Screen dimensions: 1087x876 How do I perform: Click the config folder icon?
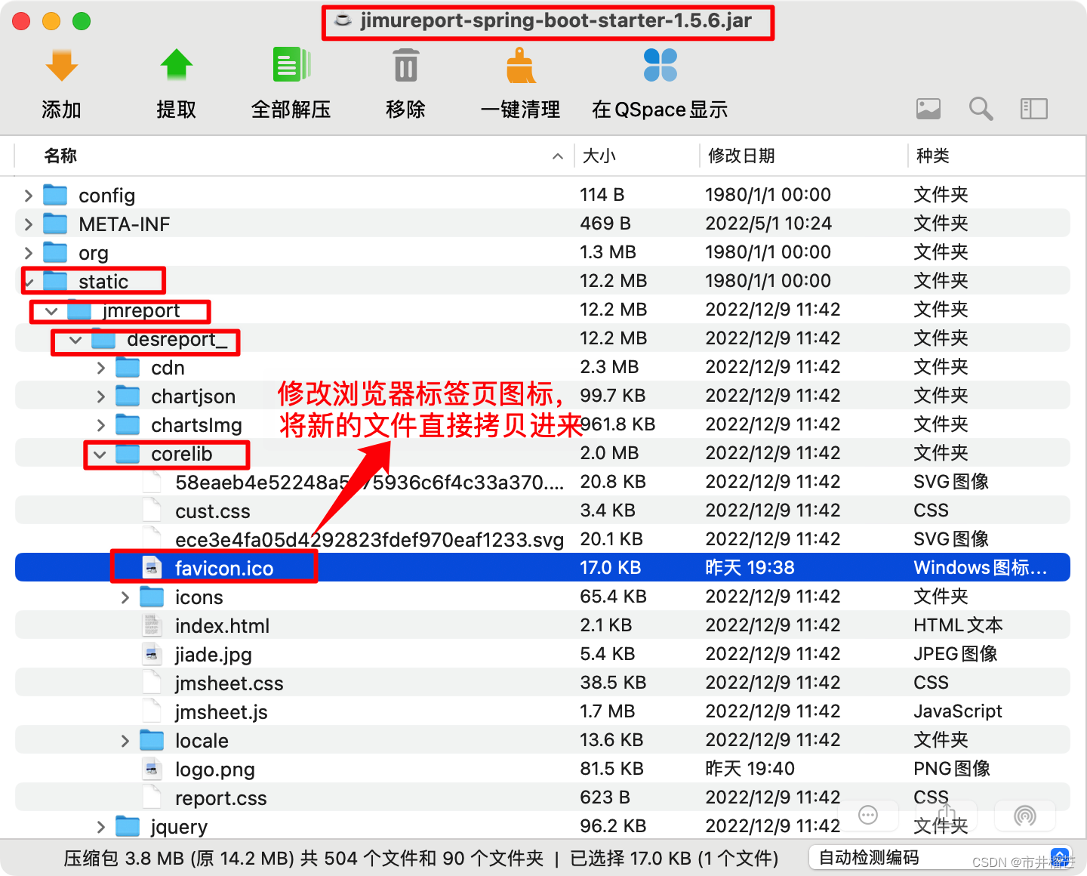[x=55, y=195]
